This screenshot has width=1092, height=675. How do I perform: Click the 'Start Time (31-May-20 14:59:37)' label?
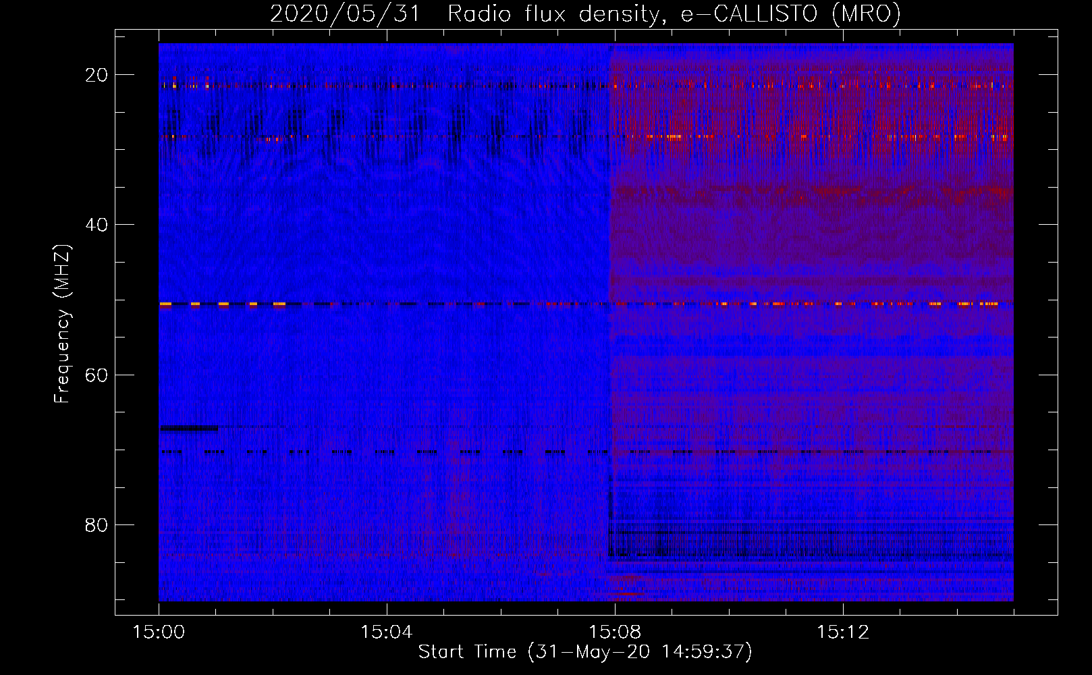(x=585, y=652)
